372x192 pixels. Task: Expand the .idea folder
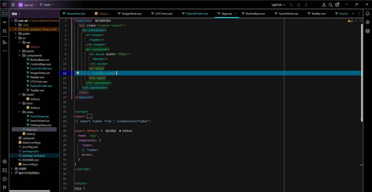point(16,25)
